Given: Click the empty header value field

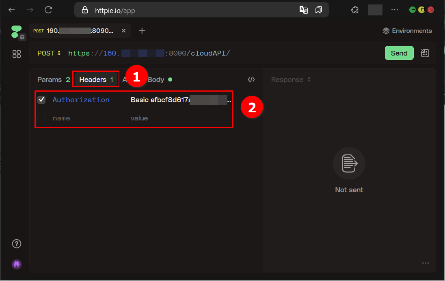Looking at the screenshot, I should [139, 118].
